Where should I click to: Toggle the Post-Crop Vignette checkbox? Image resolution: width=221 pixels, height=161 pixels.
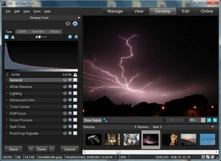[75, 133]
